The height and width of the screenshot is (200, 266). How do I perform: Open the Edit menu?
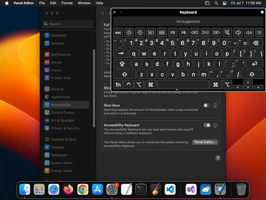pos(53,3)
